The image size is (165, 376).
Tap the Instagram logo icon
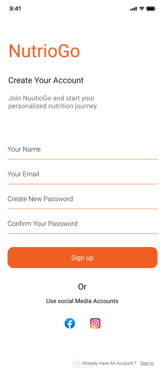pyautogui.click(x=95, y=323)
